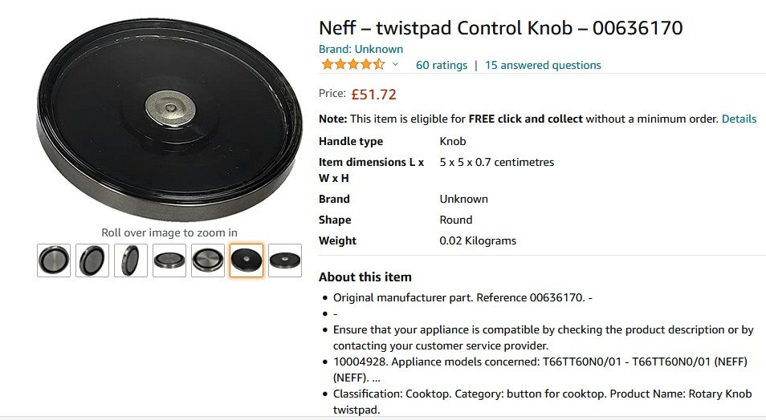Select the last thumbnail in the row
The height and width of the screenshot is (420, 766).
[285, 260]
